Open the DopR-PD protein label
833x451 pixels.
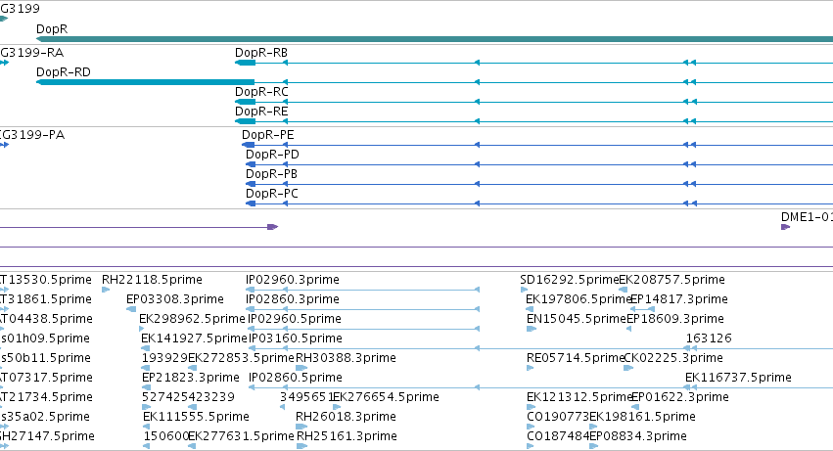tap(272, 155)
